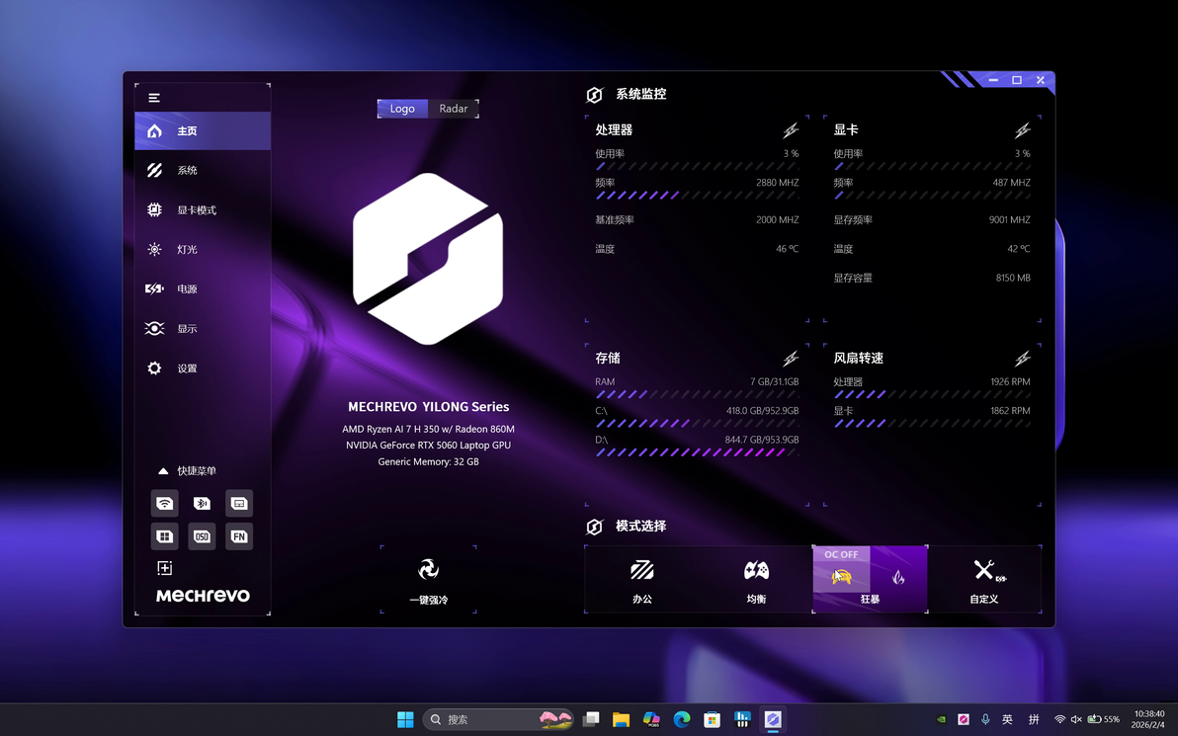
Task: Open the 电源 power page
Action: [x=202, y=289]
